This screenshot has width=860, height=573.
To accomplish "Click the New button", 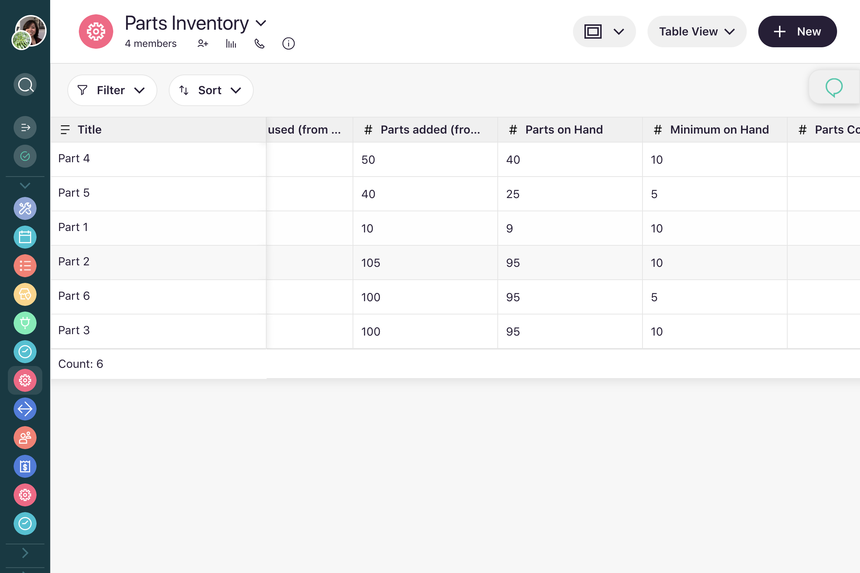I will point(798,32).
